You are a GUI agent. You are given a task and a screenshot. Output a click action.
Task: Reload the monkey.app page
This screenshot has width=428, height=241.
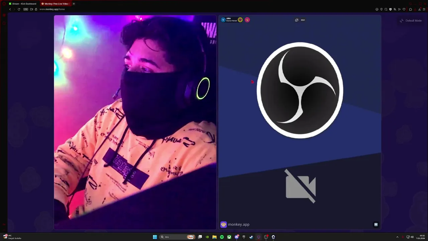point(19,9)
